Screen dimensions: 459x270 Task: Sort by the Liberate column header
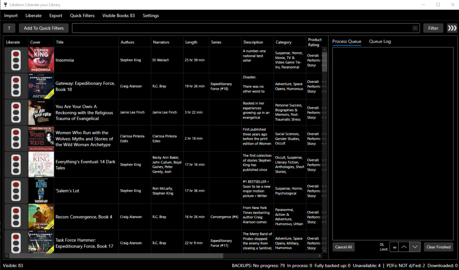(16, 42)
